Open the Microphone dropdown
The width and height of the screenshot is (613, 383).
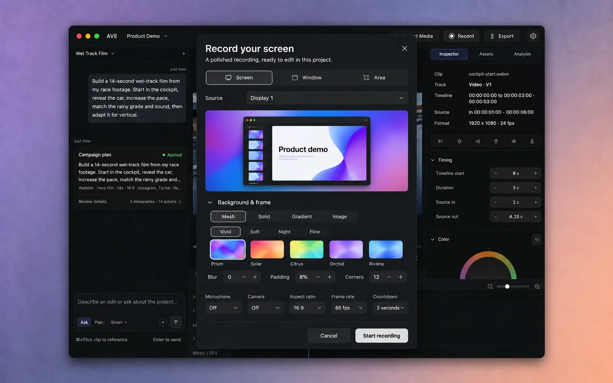223,308
